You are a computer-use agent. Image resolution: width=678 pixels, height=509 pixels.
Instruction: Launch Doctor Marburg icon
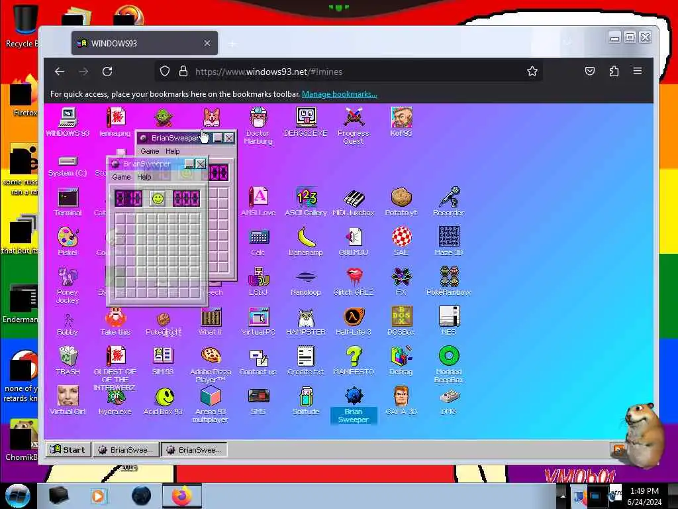click(258, 125)
